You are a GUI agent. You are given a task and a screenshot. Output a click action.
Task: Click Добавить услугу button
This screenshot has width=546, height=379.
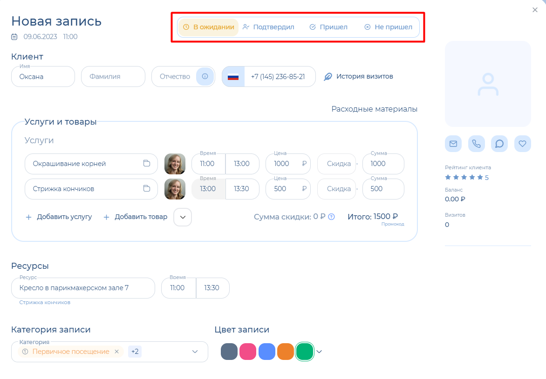tap(59, 217)
